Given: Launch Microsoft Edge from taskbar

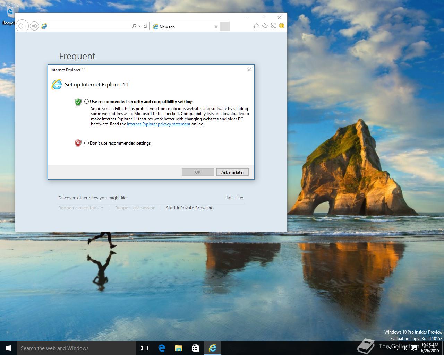Looking at the screenshot, I should pos(162,348).
